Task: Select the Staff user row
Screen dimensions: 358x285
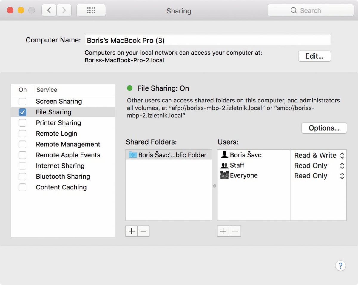Action: click(x=254, y=165)
